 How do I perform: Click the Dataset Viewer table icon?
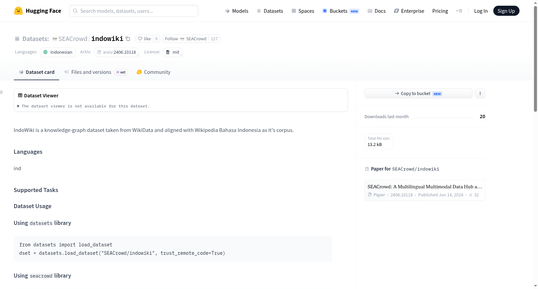point(20,96)
